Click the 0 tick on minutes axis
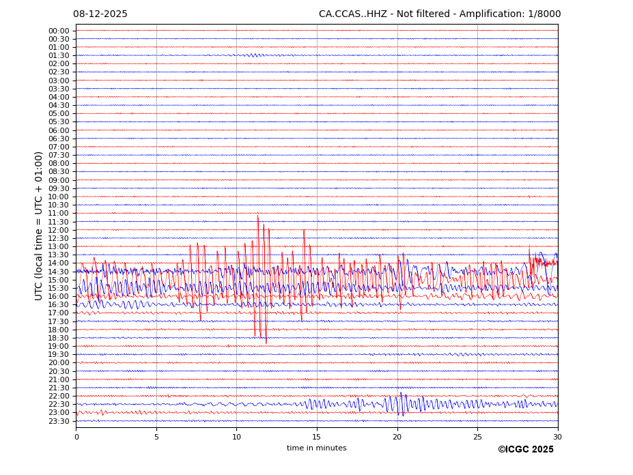Viewport: 633px width, 475px height. click(x=76, y=436)
